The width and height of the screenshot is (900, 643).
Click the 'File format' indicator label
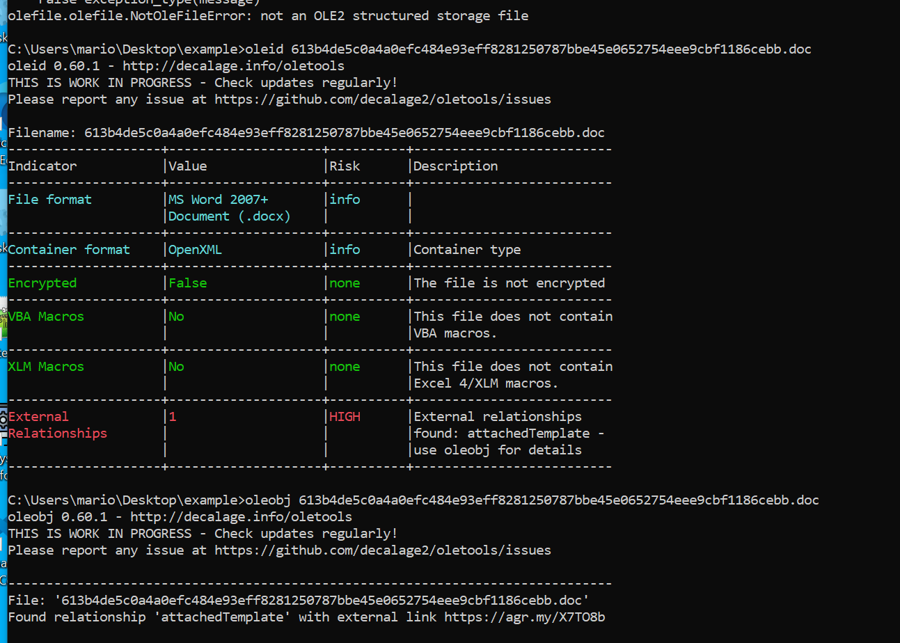(x=50, y=200)
